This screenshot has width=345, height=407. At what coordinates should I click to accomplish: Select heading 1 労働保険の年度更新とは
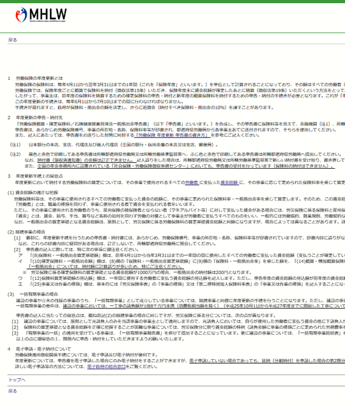pos(35,78)
